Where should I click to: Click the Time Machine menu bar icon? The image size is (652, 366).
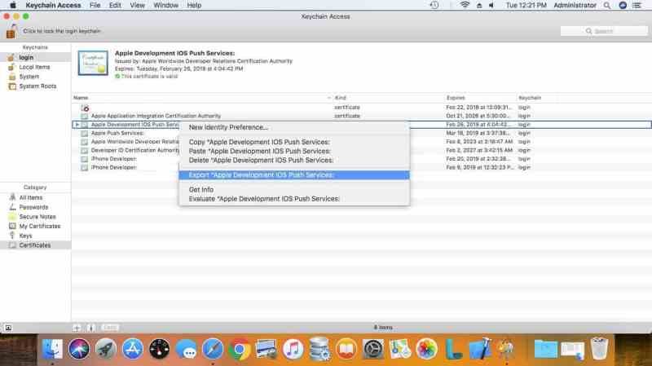click(x=434, y=6)
